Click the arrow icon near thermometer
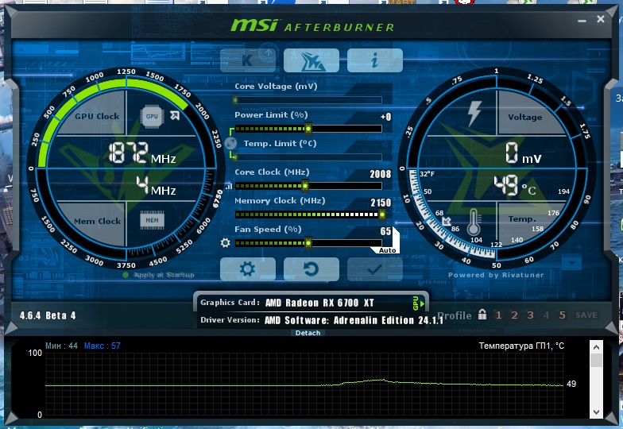 tap(447, 221)
